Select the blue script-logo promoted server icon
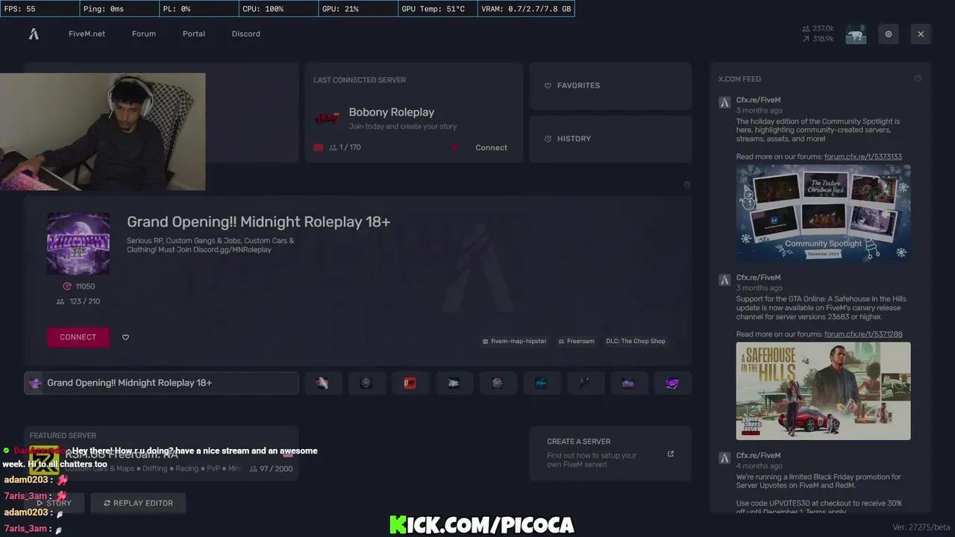 pos(541,383)
